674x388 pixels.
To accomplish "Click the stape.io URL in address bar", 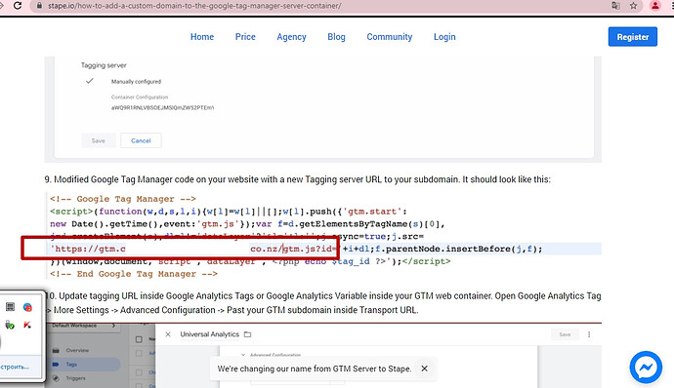I will (194, 6).
